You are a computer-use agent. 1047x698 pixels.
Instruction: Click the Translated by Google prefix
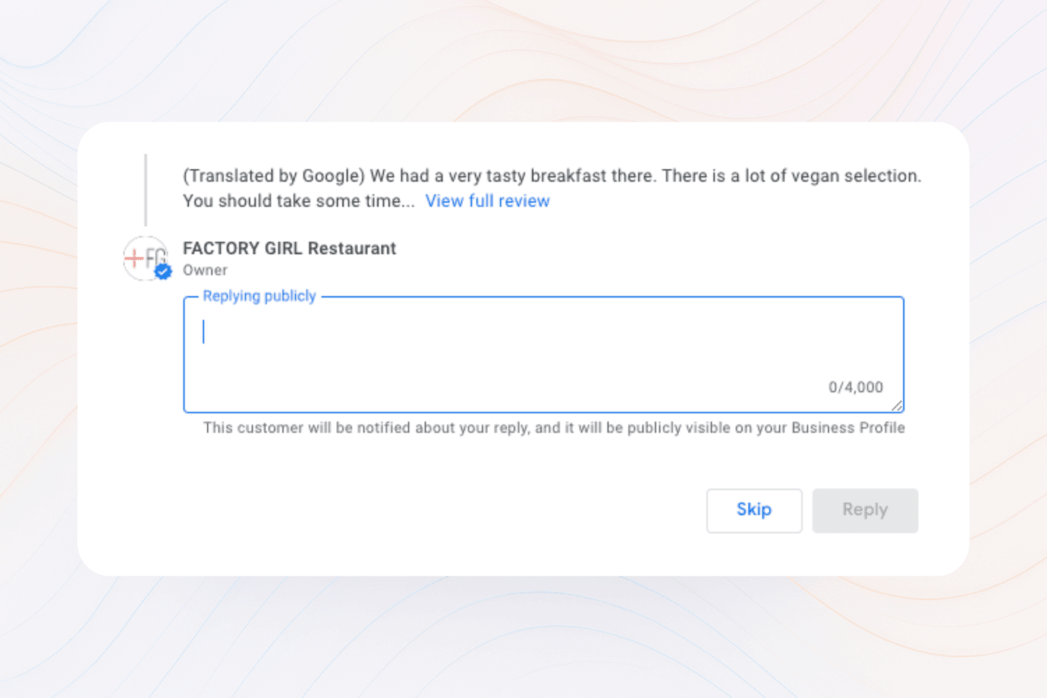click(x=274, y=176)
